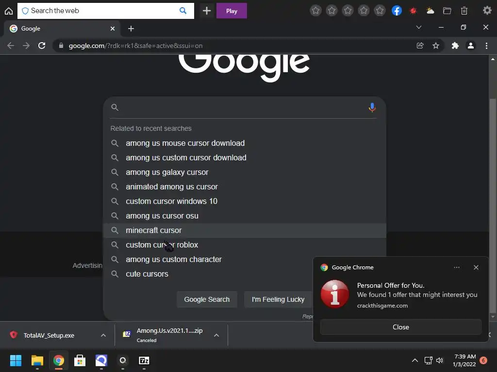
Task: Show hidden system tray icons
Action: 414,360
